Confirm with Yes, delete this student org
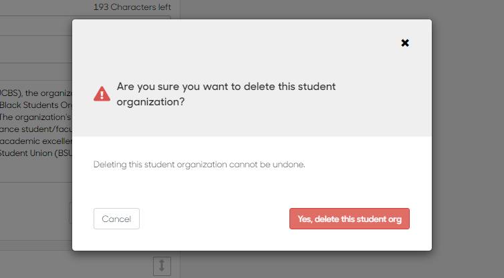Image resolution: width=504 pixels, height=278 pixels. [349, 219]
